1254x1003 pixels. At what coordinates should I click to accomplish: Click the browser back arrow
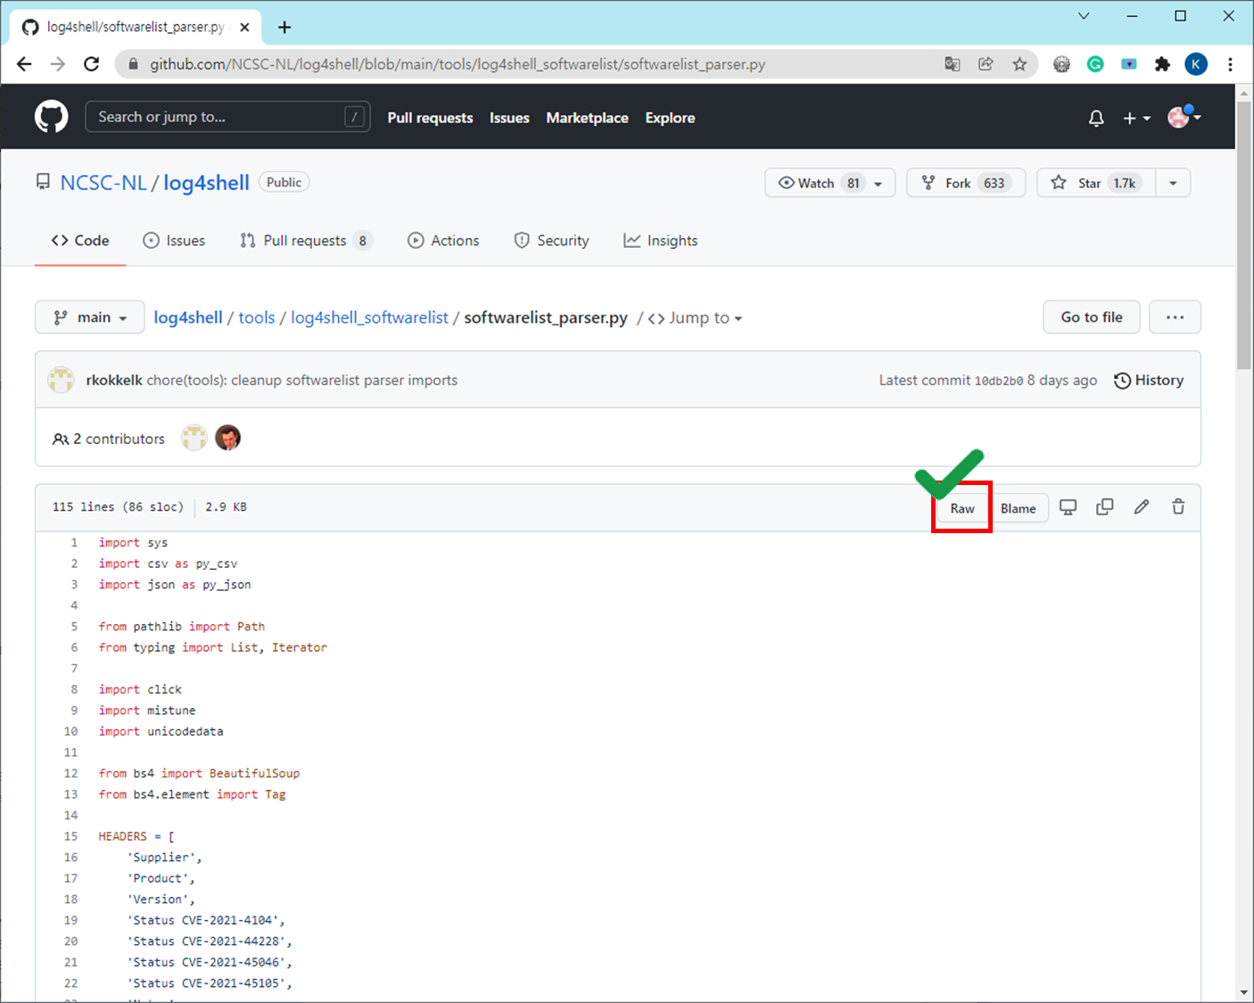[24, 64]
